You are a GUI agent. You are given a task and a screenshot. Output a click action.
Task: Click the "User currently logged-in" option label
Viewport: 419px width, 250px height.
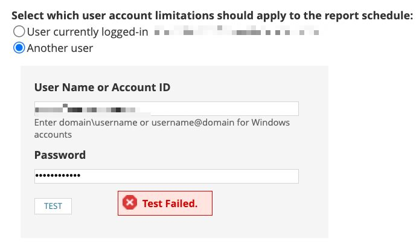click(88, 31)
